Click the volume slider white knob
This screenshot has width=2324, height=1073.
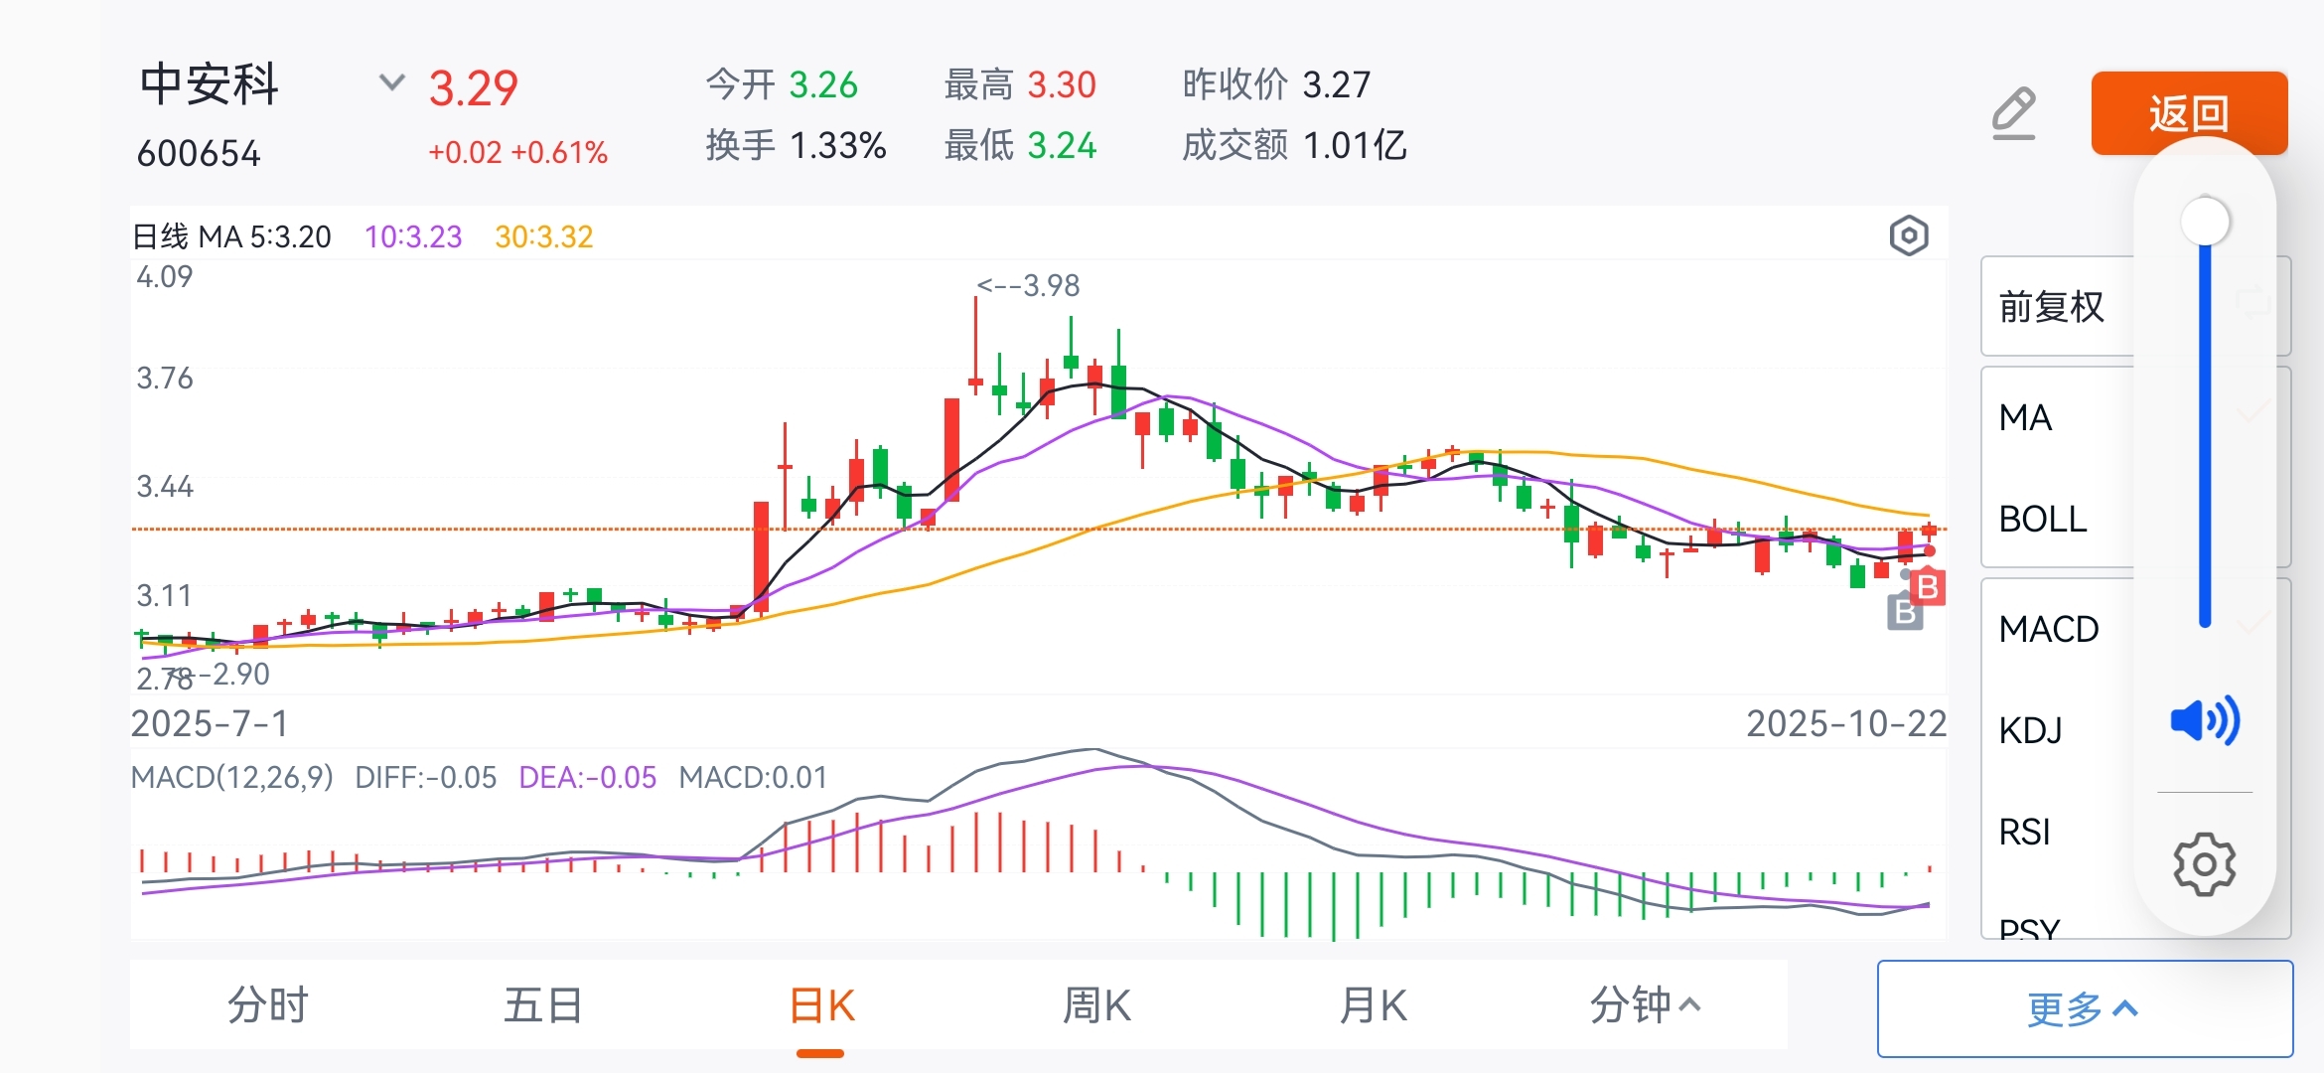coord(2205,221)
